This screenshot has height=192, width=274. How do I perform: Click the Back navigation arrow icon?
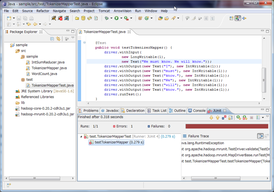35,24
